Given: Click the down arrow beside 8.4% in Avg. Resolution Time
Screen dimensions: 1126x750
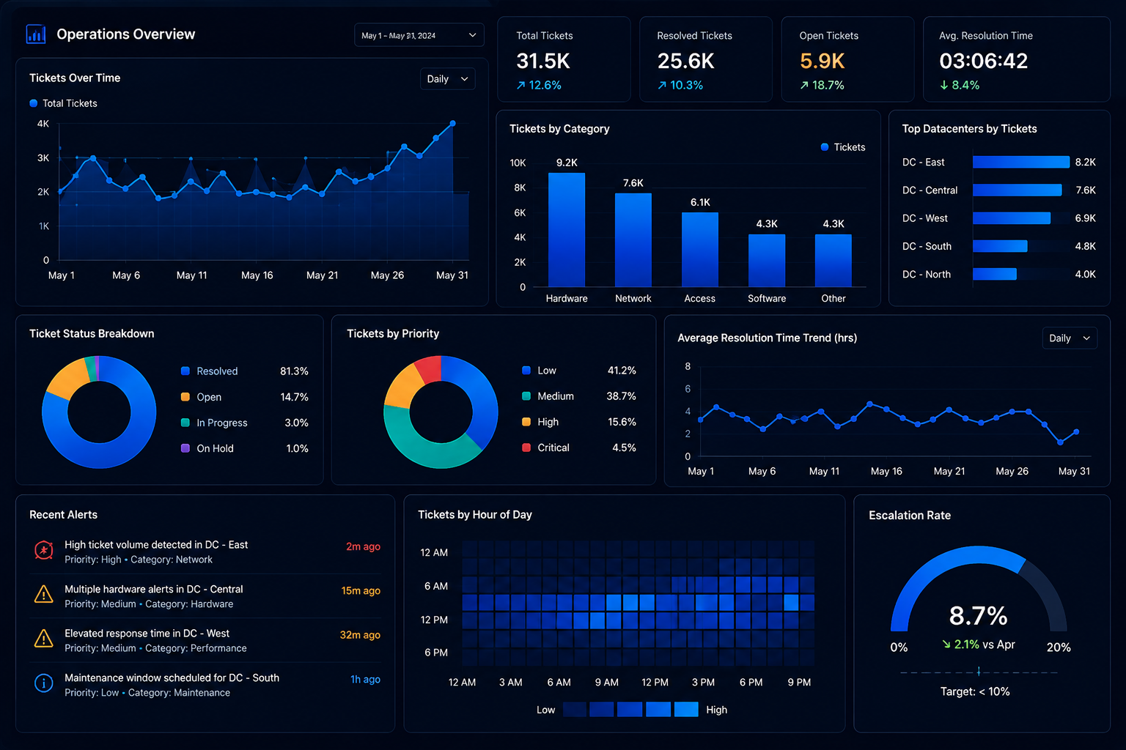Looking at the screenshot, I should pyautogui.click(x=944, y=86).
